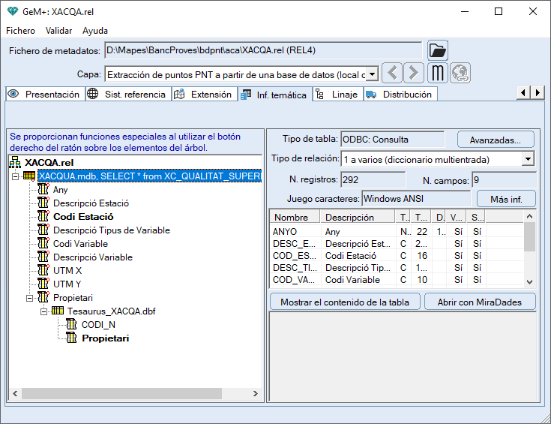Click the globe icon next to layer controls
This screenshot has width=551, height=424.
click(460, 74)
